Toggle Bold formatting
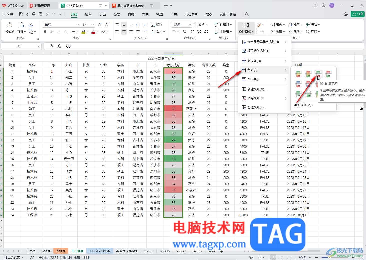 (45, 32)
